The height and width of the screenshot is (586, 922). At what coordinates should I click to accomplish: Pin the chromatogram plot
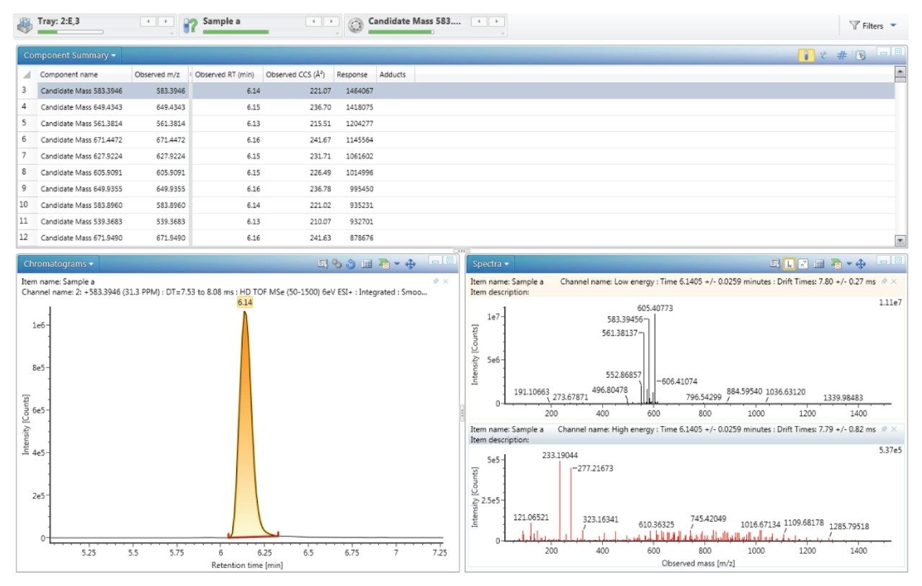click(436, 281)
